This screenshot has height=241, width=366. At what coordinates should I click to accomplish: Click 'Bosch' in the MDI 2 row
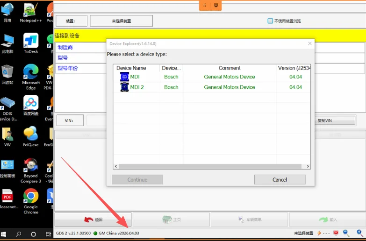click(x=171, y=87)
